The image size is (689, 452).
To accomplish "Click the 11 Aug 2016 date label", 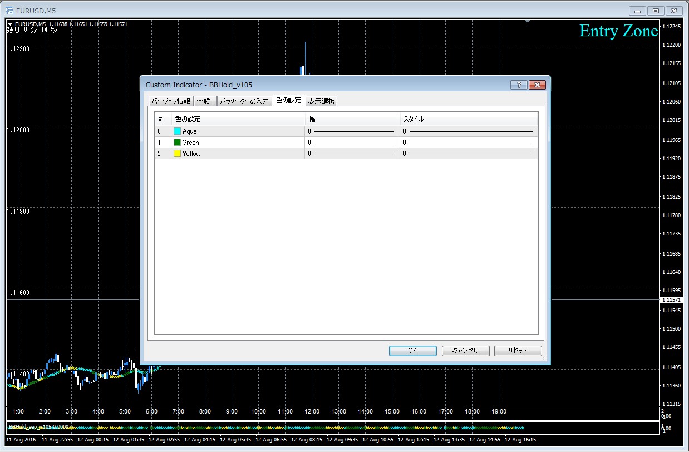I will click(20, 439).
